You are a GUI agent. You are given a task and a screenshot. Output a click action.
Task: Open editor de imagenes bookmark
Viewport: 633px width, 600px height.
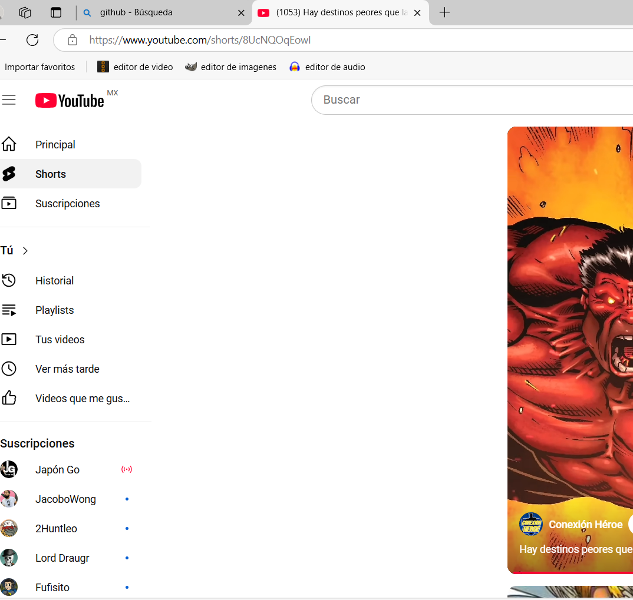click(x=230, y=67)
